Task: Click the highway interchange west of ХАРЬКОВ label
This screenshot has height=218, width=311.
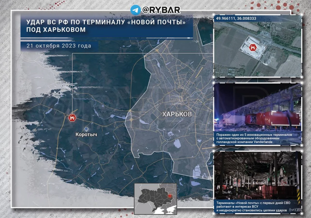Action: 131,116
